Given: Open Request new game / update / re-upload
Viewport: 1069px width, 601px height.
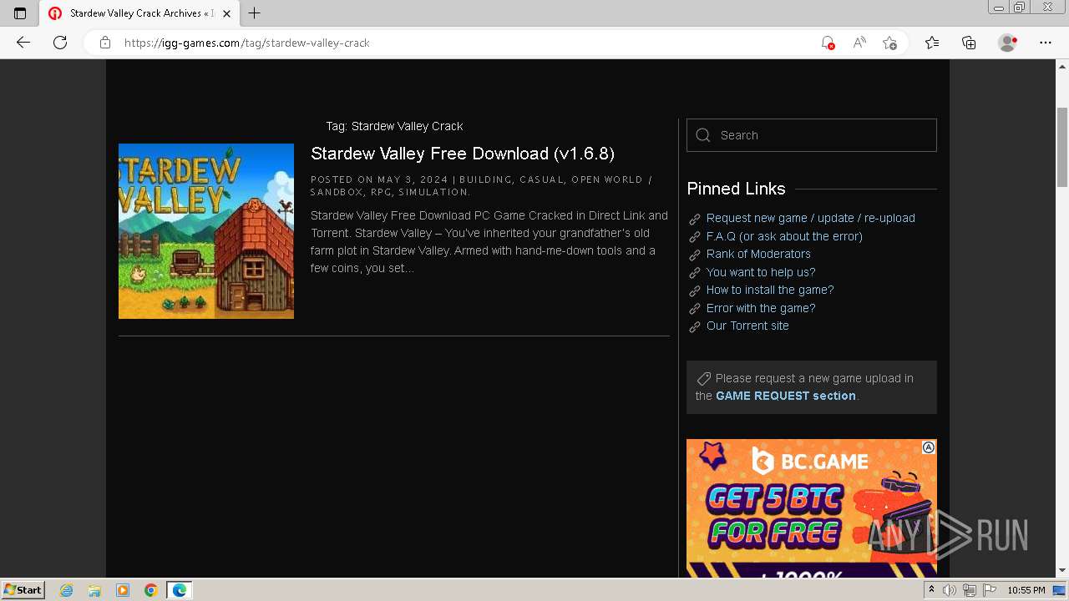Looking at the screenshot, I should (x=810, y=218).
